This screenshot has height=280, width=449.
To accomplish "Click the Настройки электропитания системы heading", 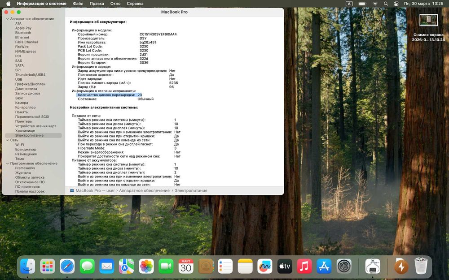I will (104, 108).
